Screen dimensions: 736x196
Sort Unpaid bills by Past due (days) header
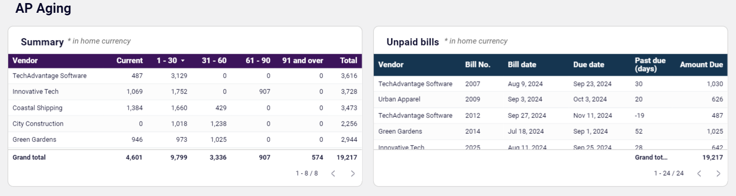point(650,65)
